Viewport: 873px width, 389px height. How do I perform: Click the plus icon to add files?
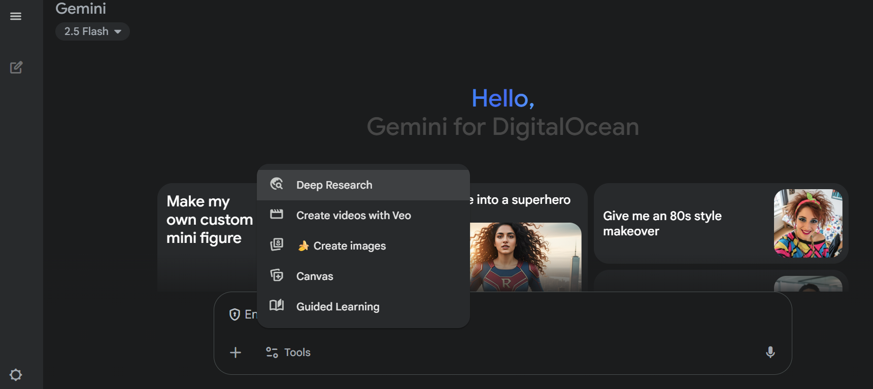pos(236,352)
